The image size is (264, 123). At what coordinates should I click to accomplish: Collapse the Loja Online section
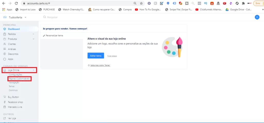pyautogui.click(x=34, y=70)
